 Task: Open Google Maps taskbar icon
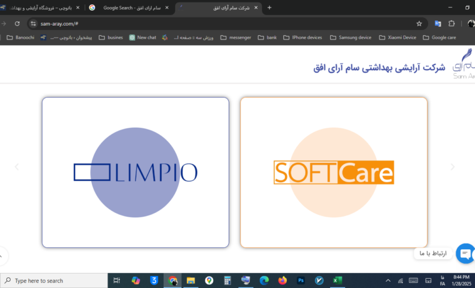pos(209,280)
